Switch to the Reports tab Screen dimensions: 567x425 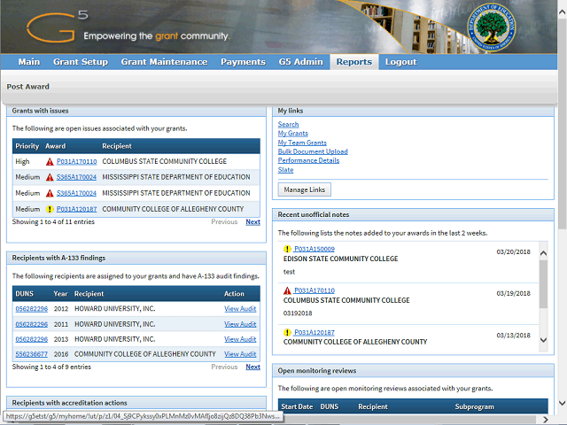[353, 62]
